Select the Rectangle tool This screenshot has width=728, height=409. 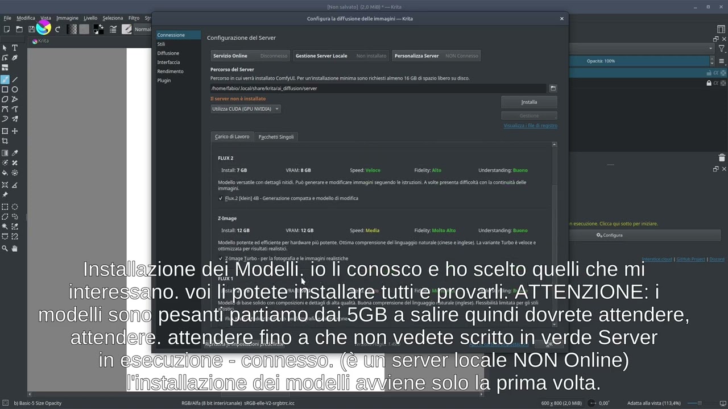click(x=5, y=89)
